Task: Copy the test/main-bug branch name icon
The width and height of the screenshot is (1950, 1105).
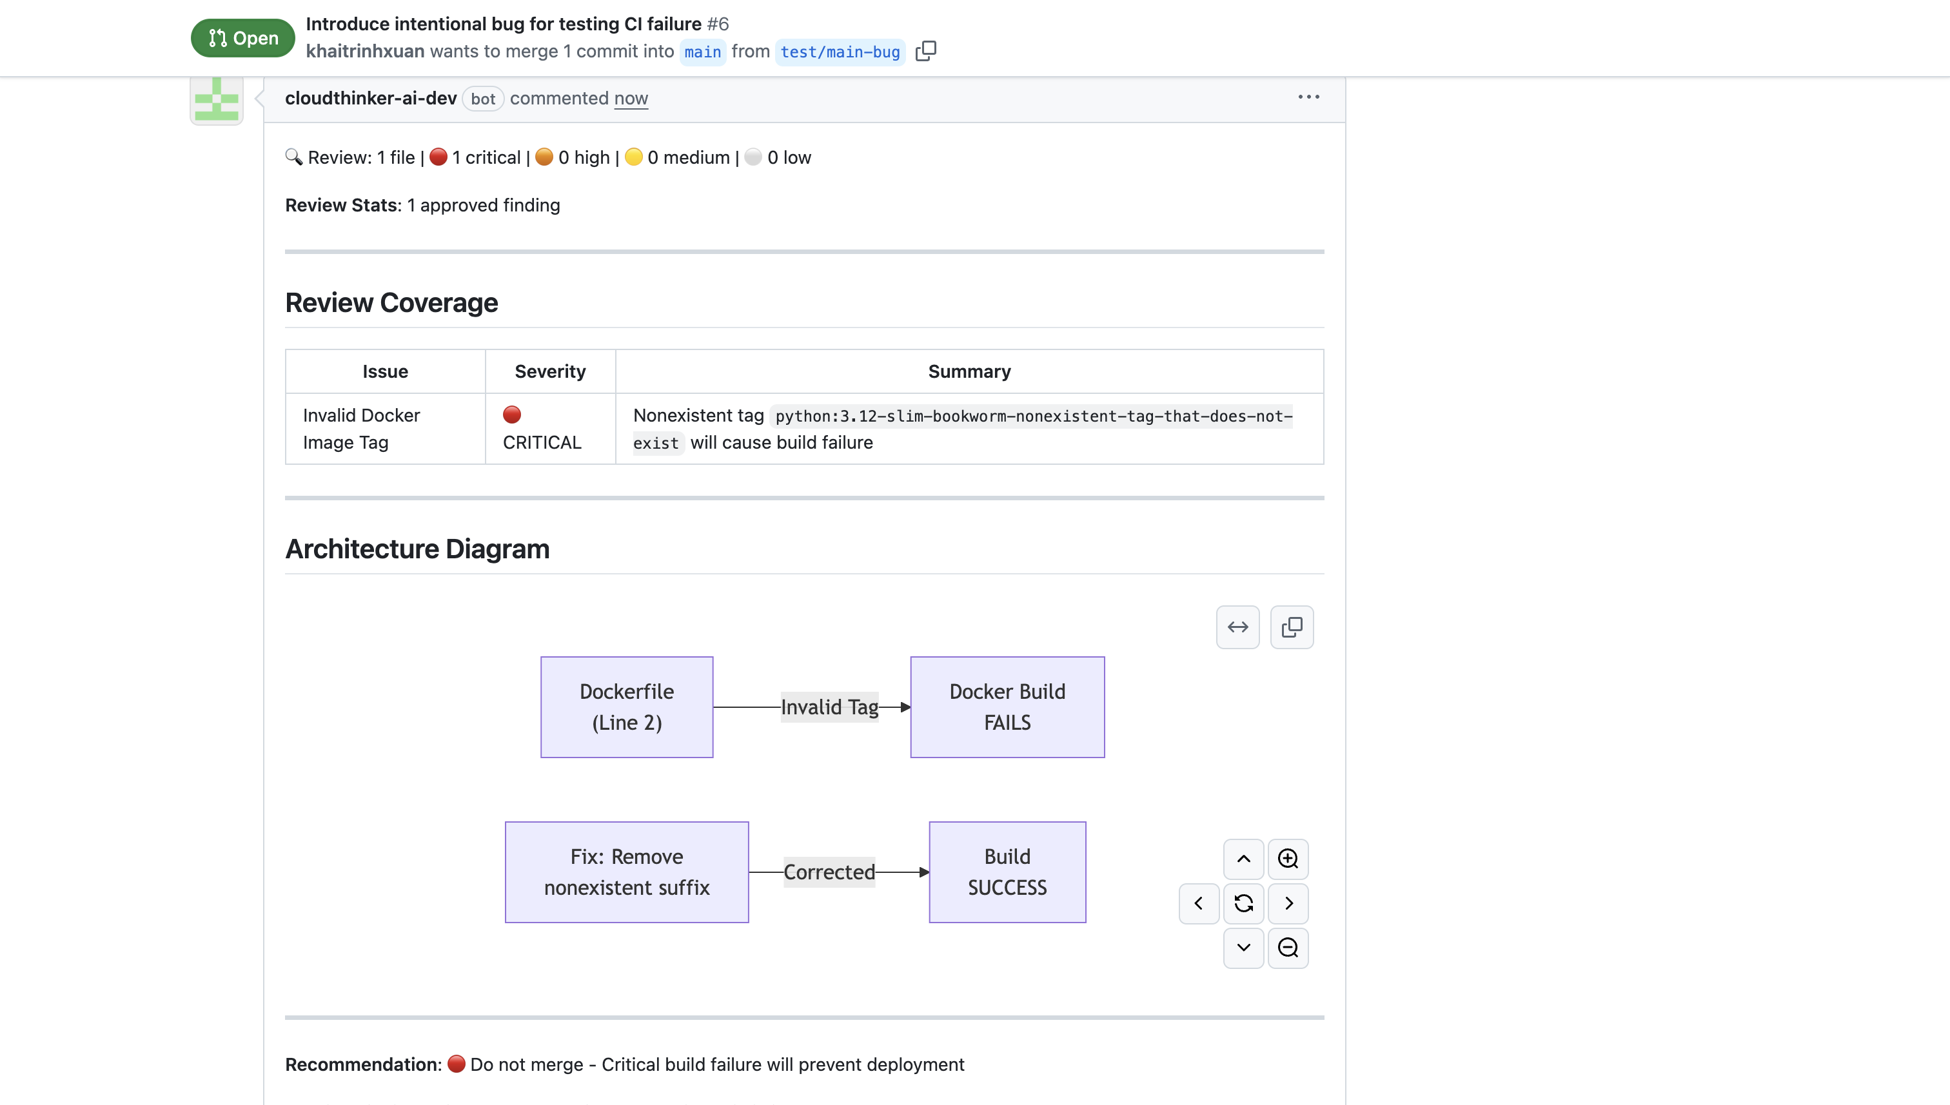Action: coord(925,51)
